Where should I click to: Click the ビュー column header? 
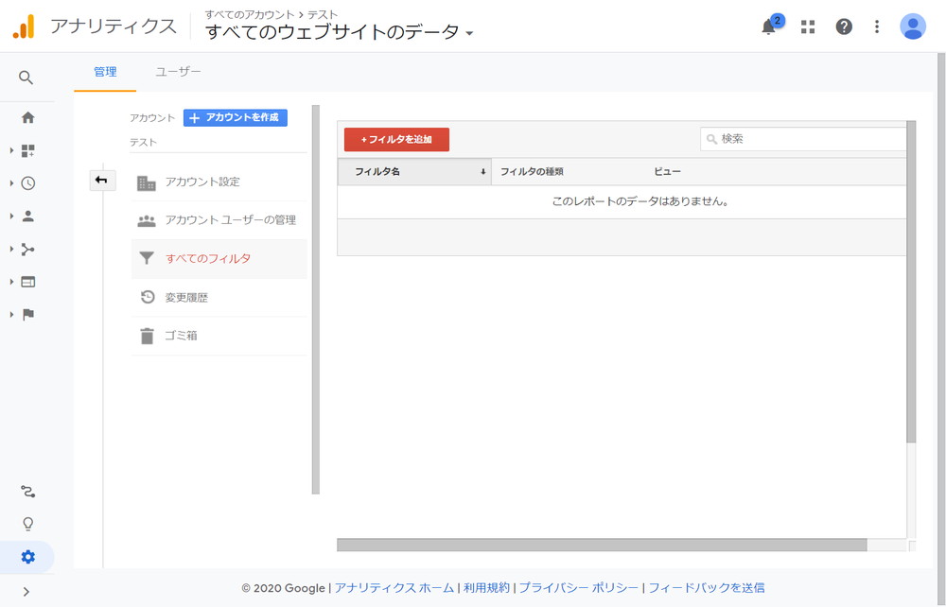click(667, 172)
